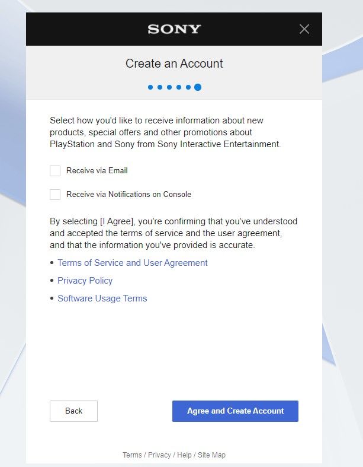Open the footer Terms link
Screen dimensions: 363x467
(132, 455)
